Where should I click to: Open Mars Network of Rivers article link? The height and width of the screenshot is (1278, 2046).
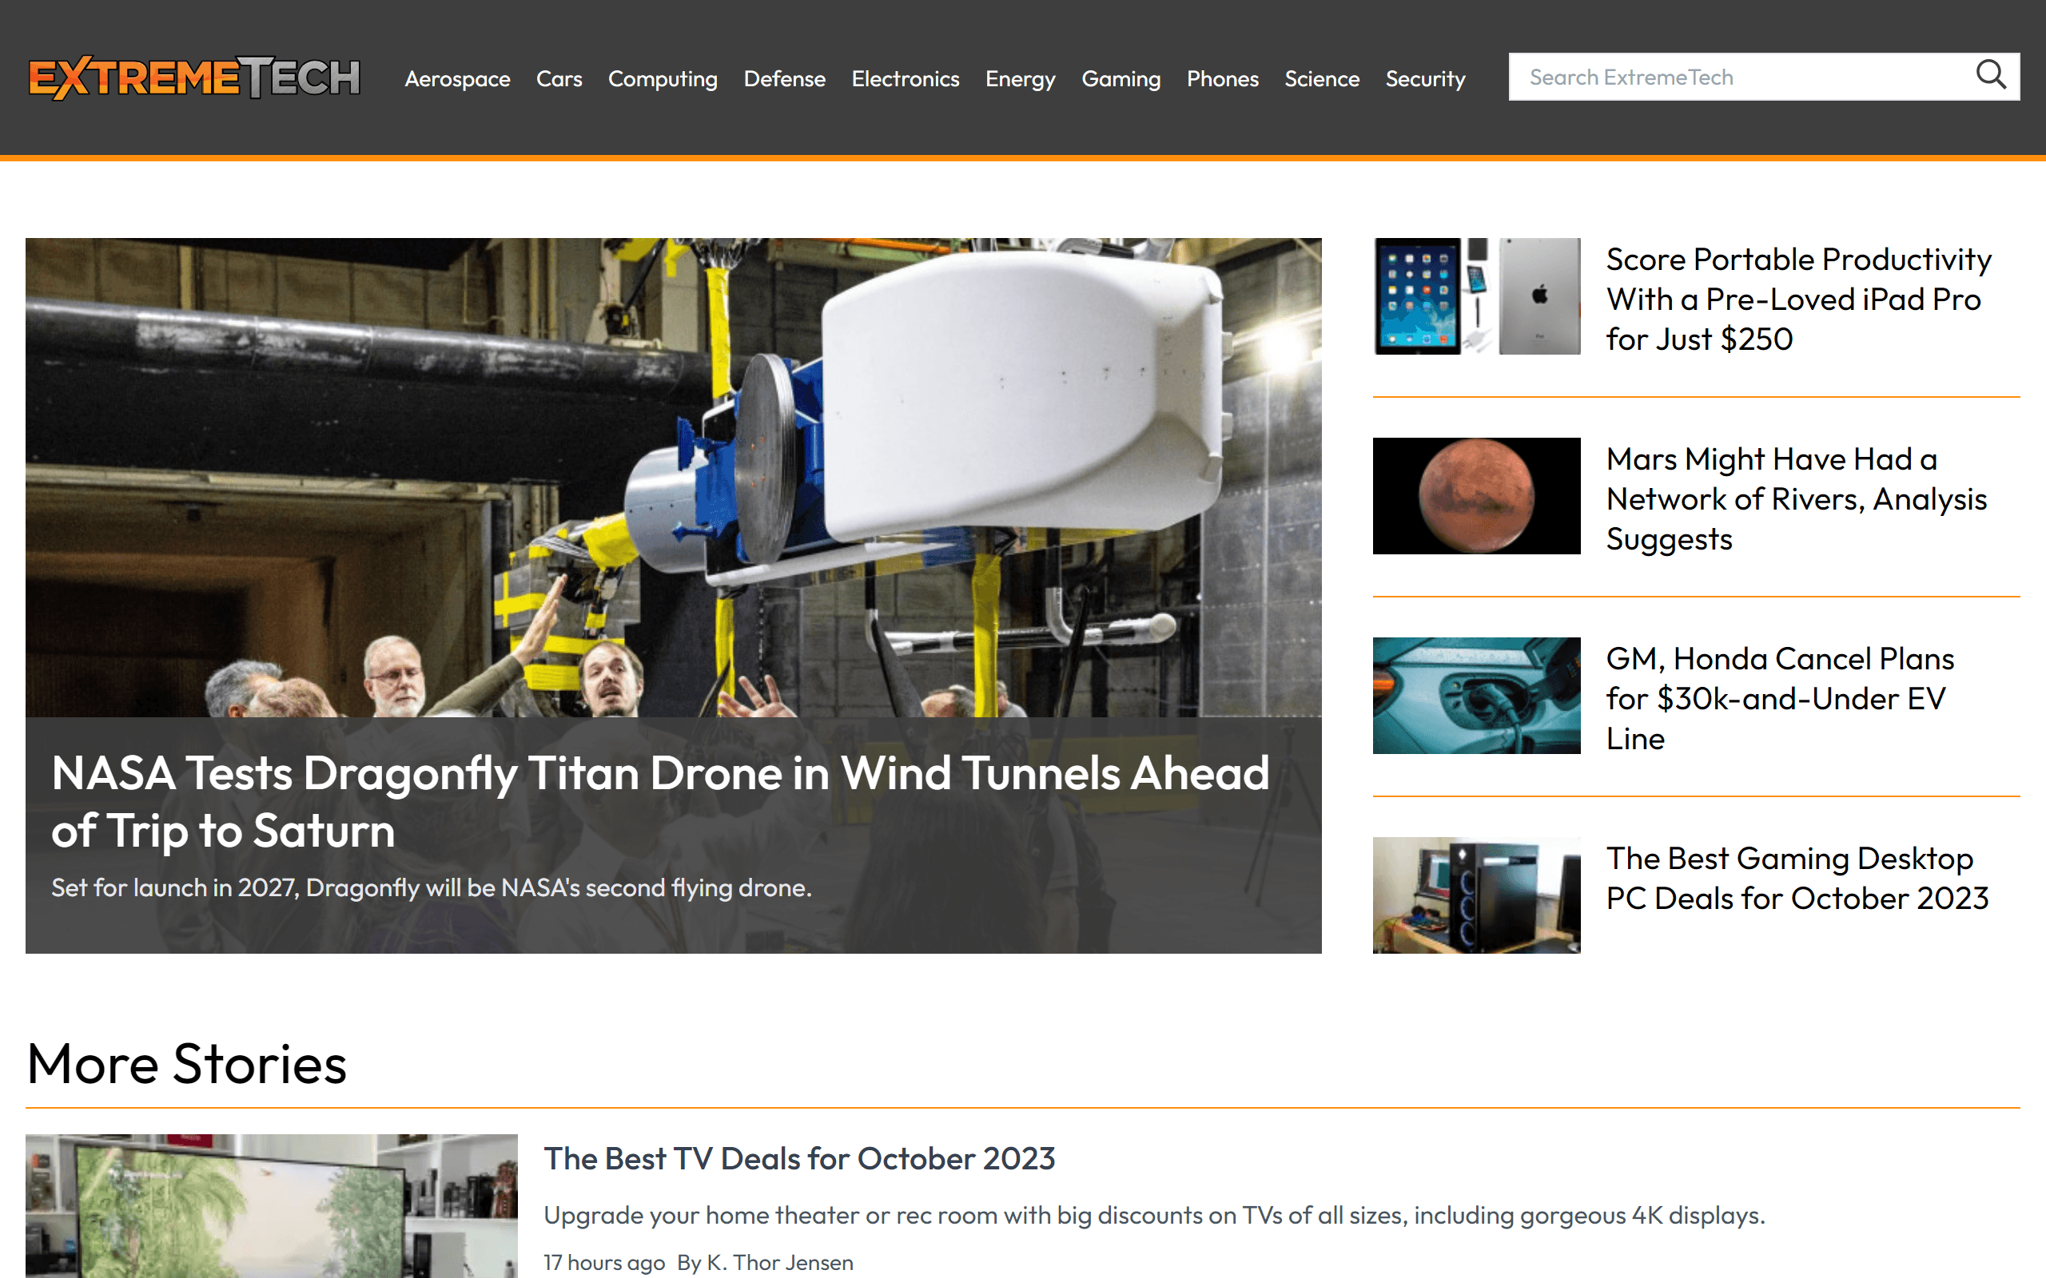click(1796, 498)
